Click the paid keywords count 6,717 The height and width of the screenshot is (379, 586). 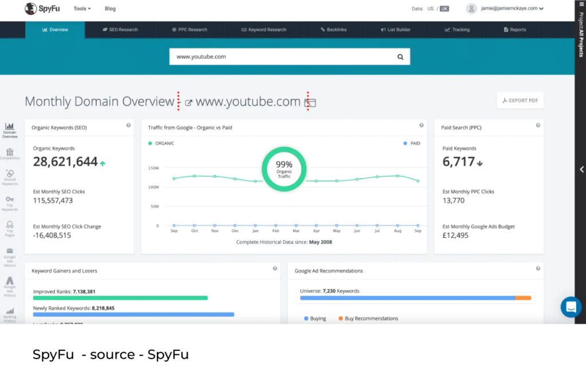(458, 162)
